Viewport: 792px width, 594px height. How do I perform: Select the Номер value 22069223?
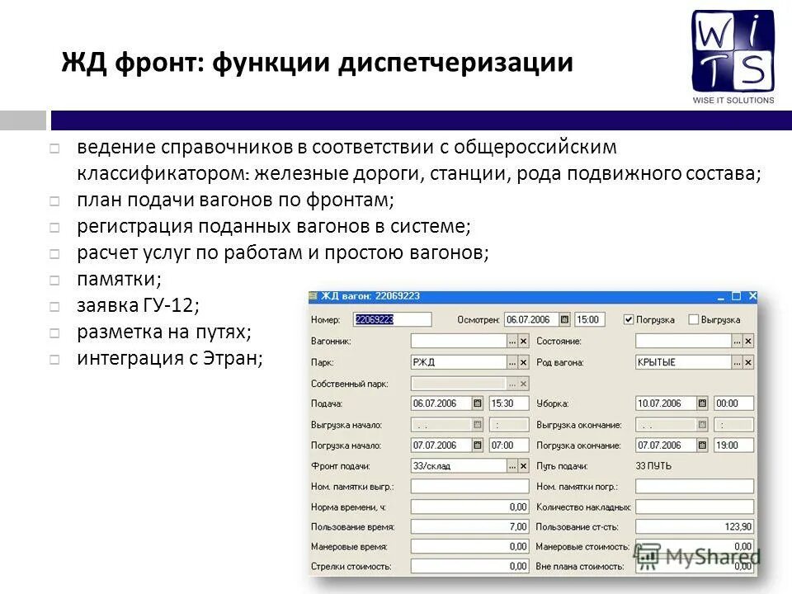click(375, 319)
